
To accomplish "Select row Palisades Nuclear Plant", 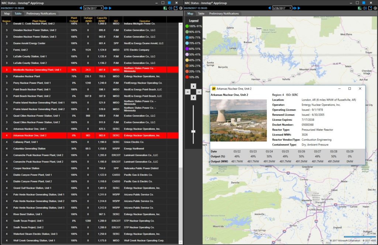I will coord(90,76).
